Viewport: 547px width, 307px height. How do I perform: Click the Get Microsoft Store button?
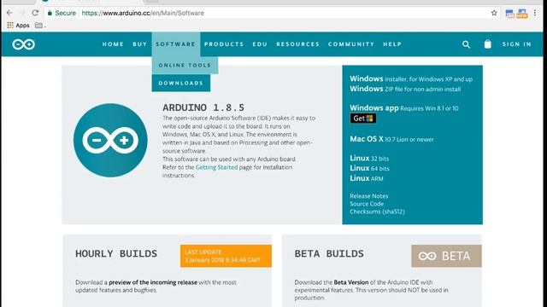[x=362, y=119]
